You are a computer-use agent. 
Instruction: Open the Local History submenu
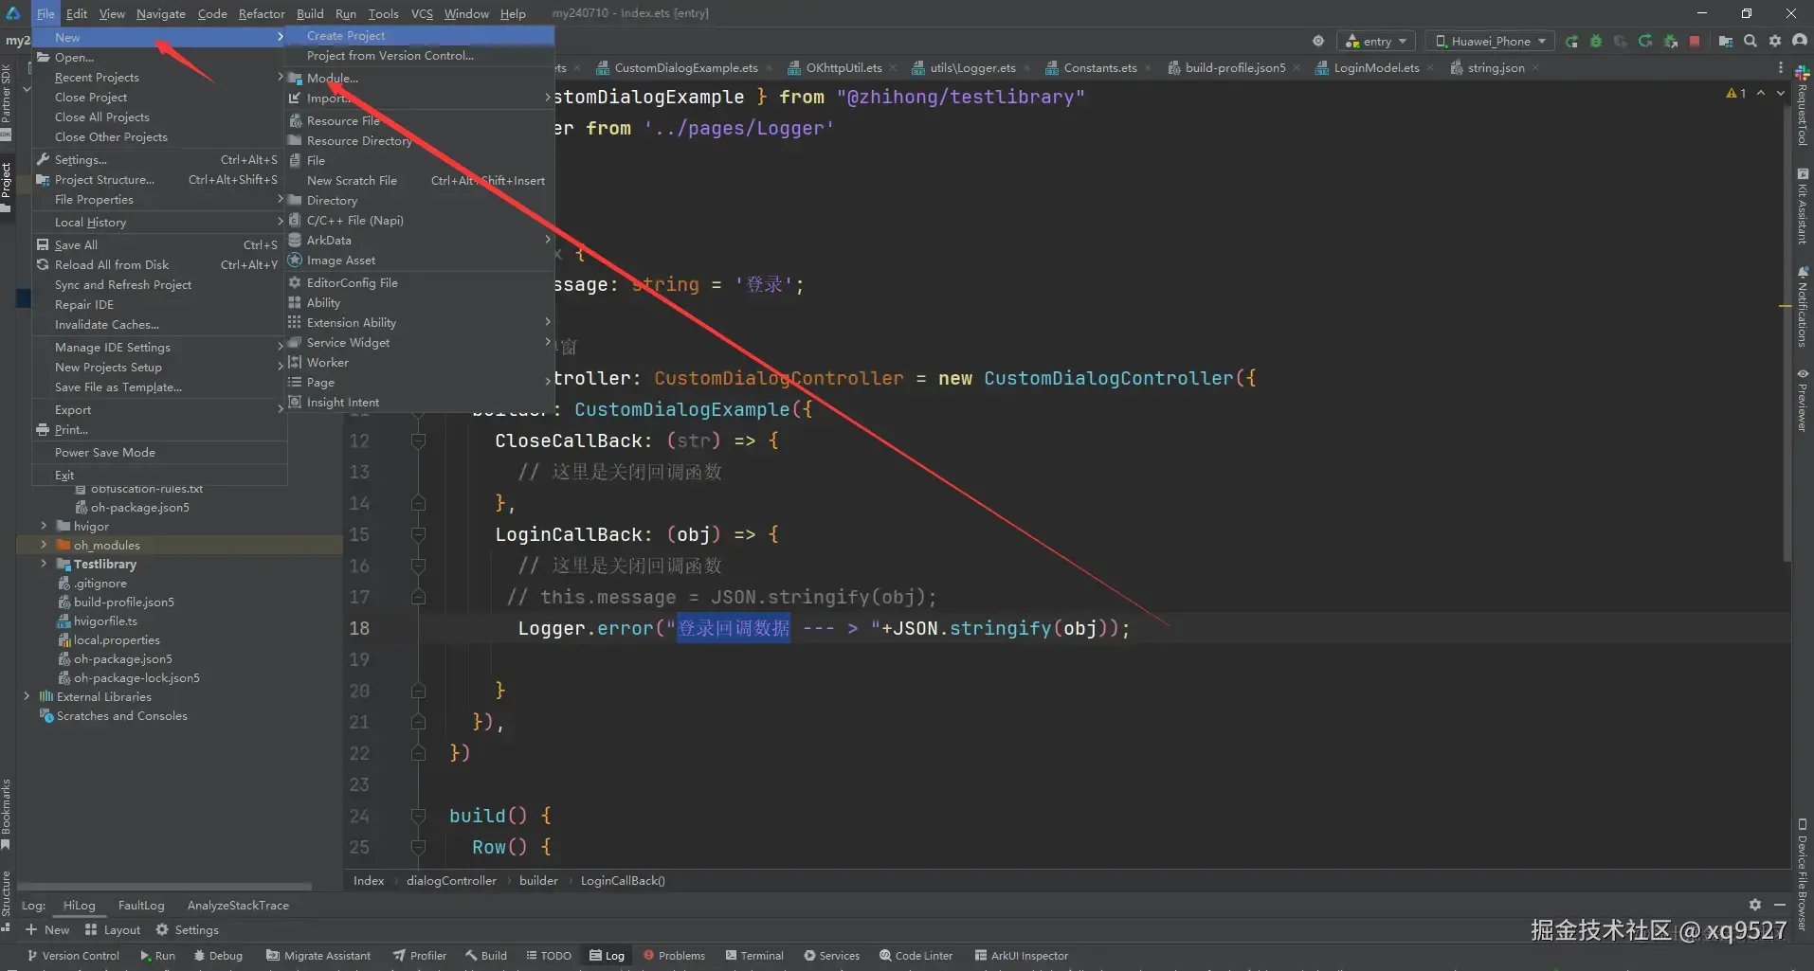point(159,222)
